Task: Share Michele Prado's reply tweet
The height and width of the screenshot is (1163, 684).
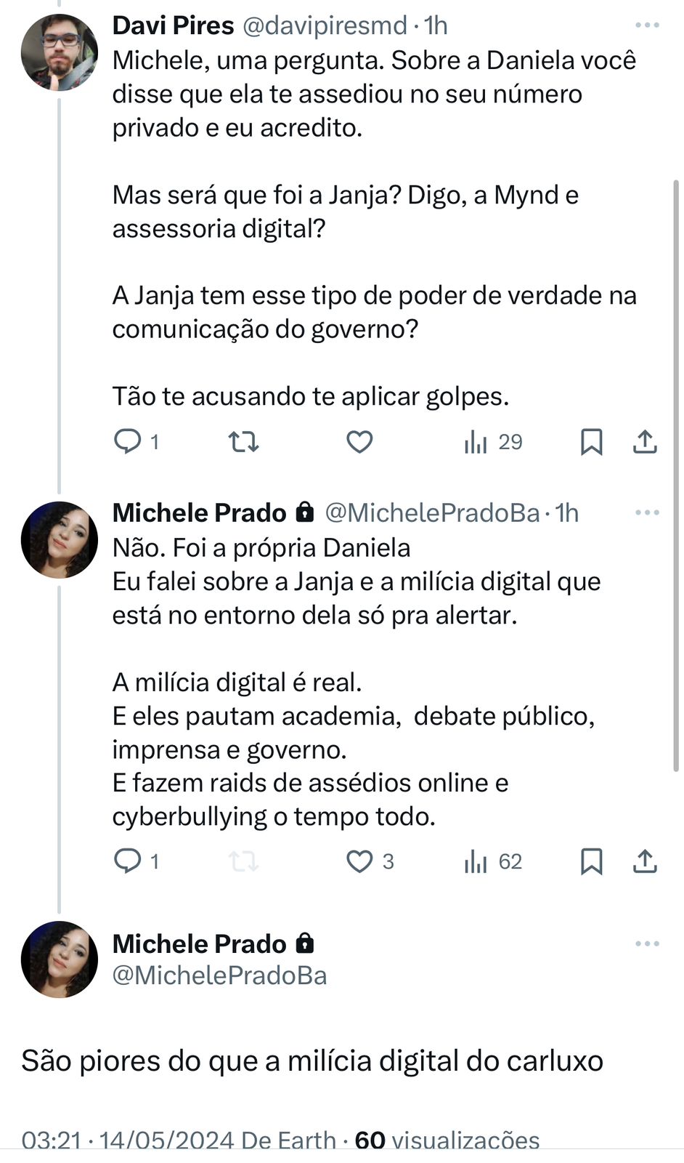Action: point(645,861)
